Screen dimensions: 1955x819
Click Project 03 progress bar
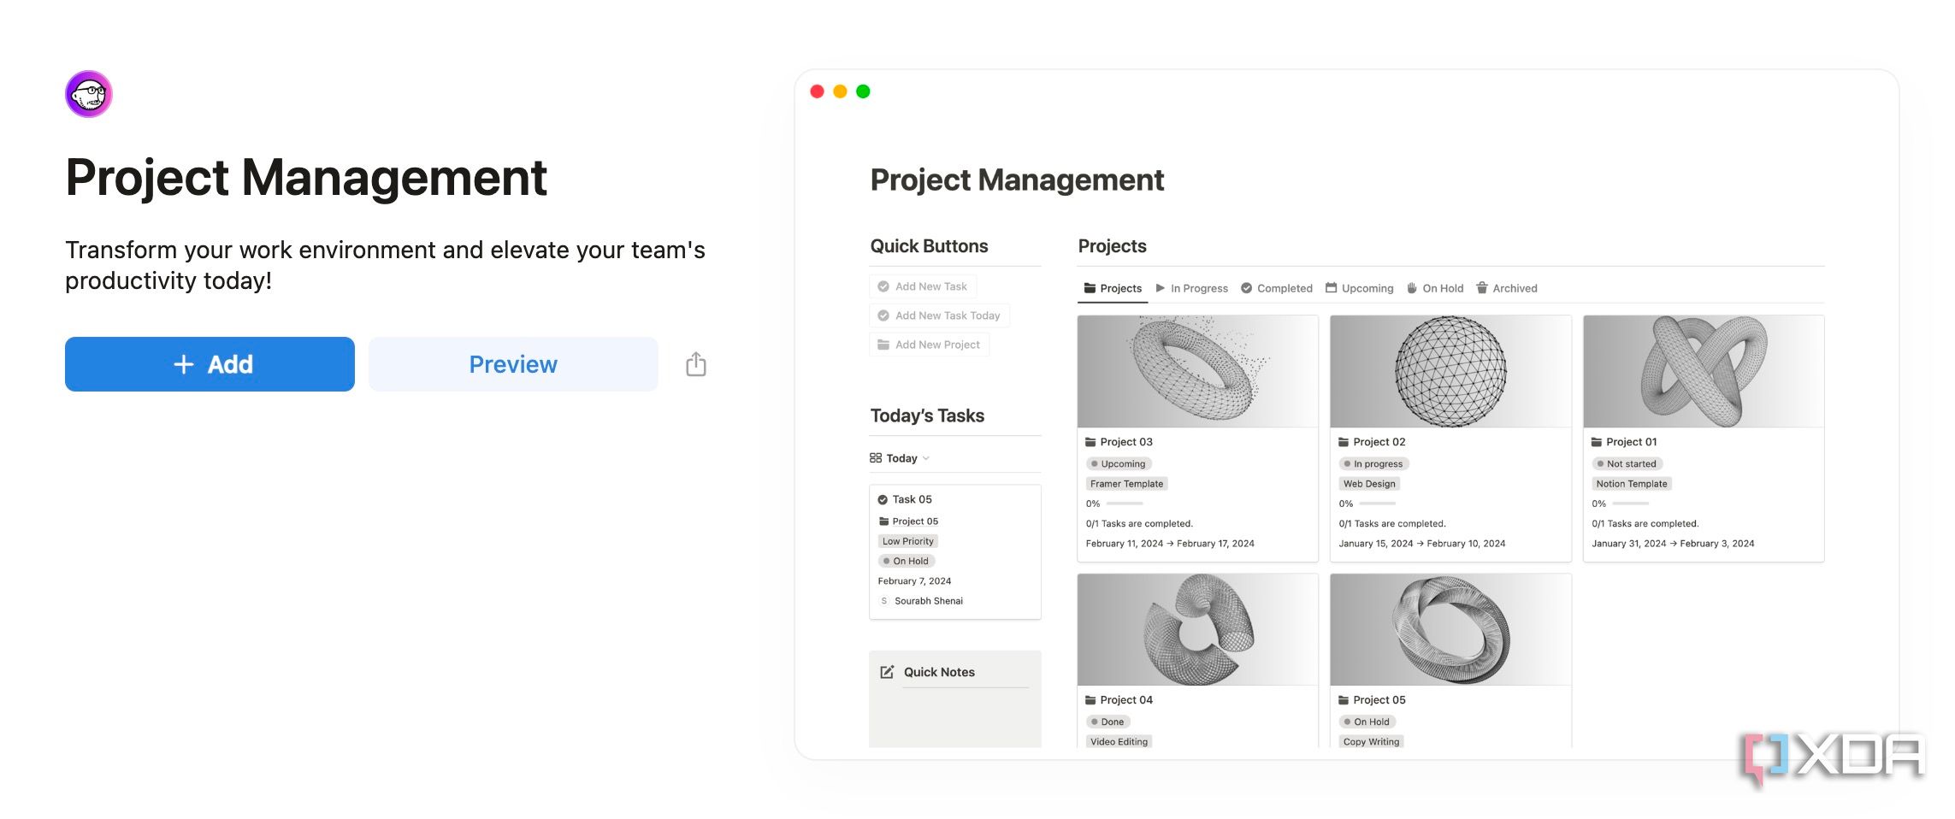point(1124,504)
